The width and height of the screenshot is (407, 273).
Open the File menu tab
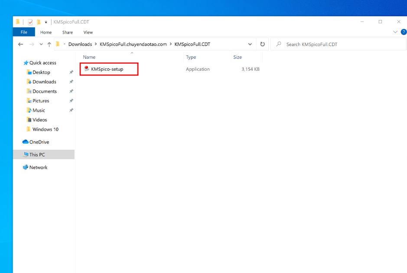pyautogui.click(x=24, y=32)
